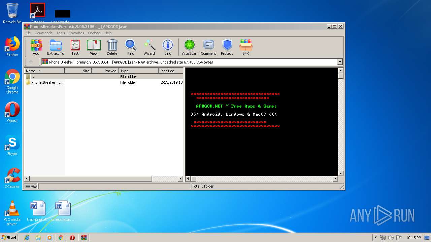
Task: Open the Tools menu
Action: (x=61, y=33)
